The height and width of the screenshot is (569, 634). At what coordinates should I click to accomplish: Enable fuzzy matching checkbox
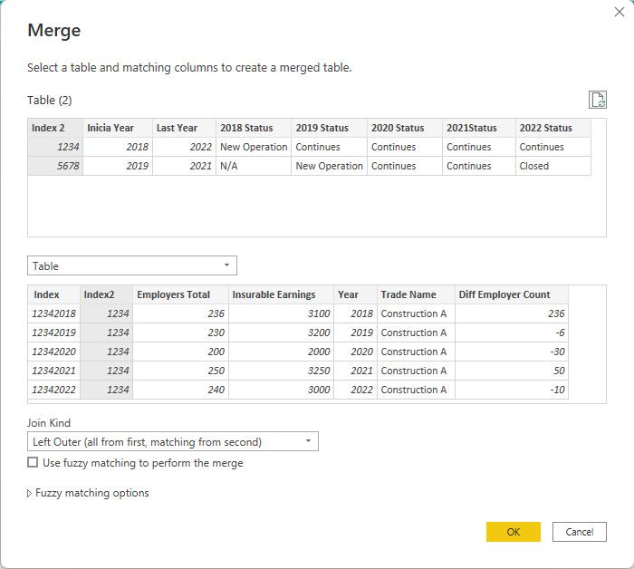click(33, 462)
